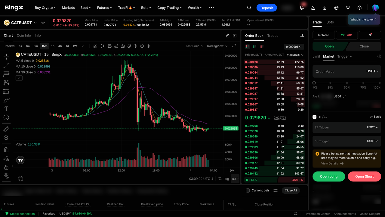Select the text annotation tool
Viewport: 385px width, 217px height.
tap(6, 109)
